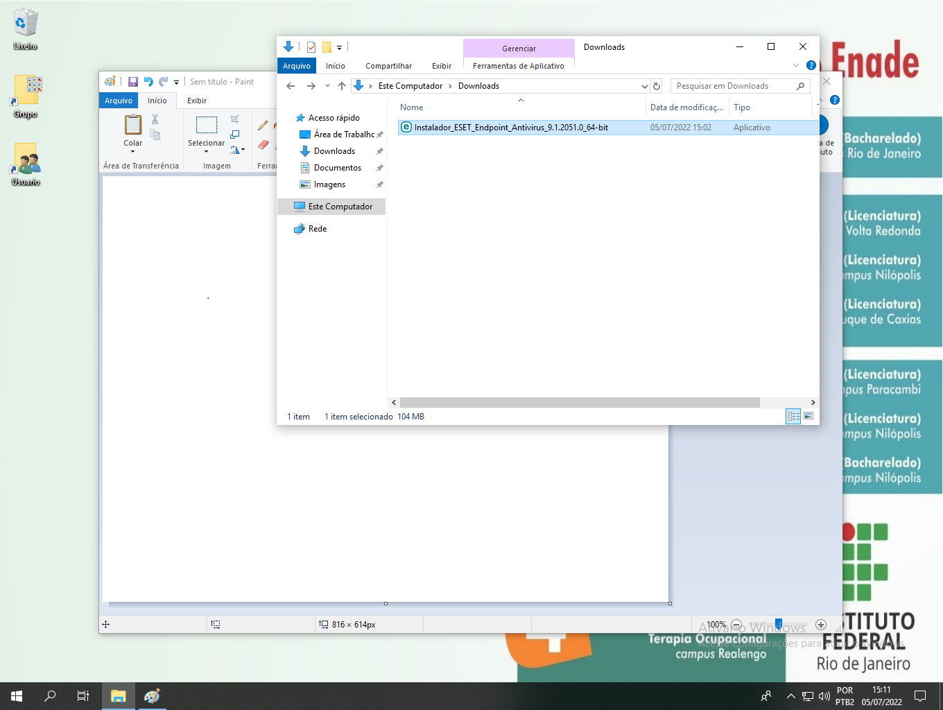
Task: Open the Arquivo menu in File Explorer
Action: click(297, 66)
